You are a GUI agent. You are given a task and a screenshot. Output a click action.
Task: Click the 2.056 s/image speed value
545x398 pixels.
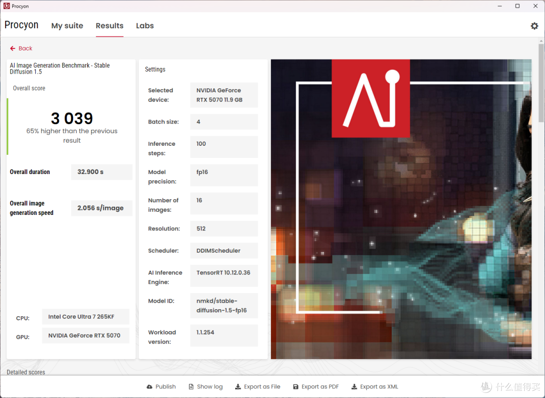click(101, 208)
